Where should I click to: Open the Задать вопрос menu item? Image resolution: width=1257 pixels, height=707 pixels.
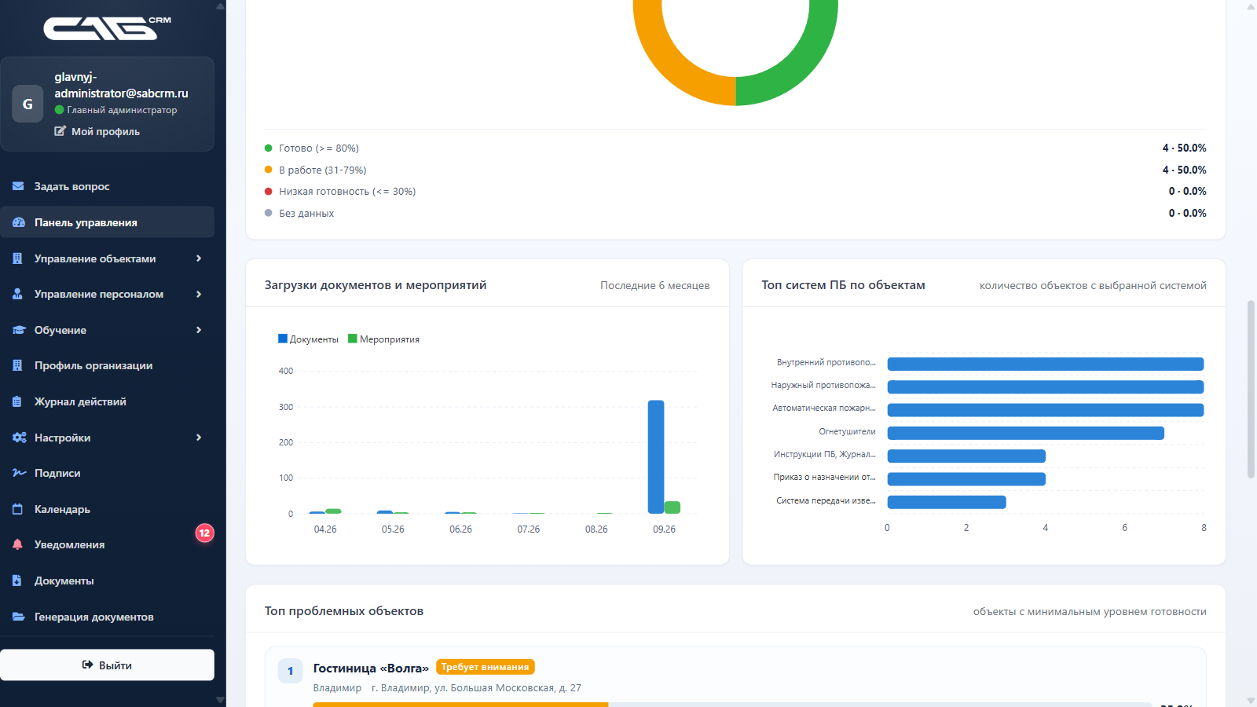[107, 186]
